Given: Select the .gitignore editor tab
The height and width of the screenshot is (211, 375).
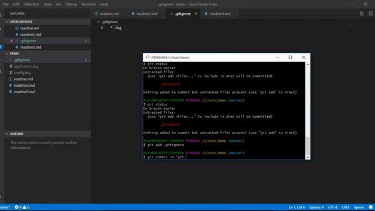Looking at the screenshot, I should (x=183, y=13).
